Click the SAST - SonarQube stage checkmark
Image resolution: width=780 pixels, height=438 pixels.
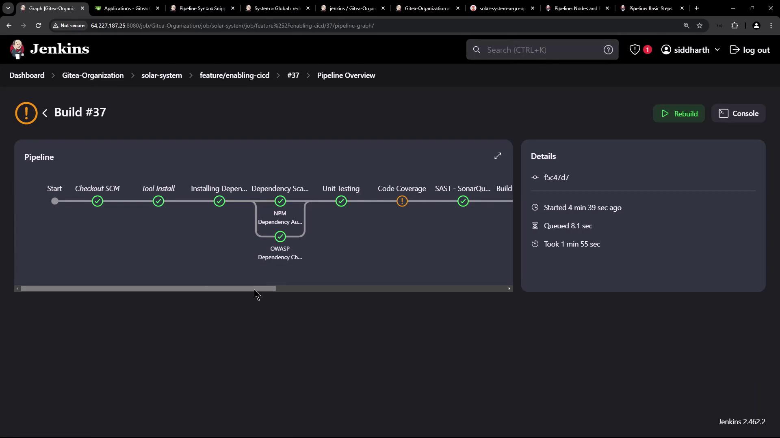pyautogui.click(x=463, y=201)
